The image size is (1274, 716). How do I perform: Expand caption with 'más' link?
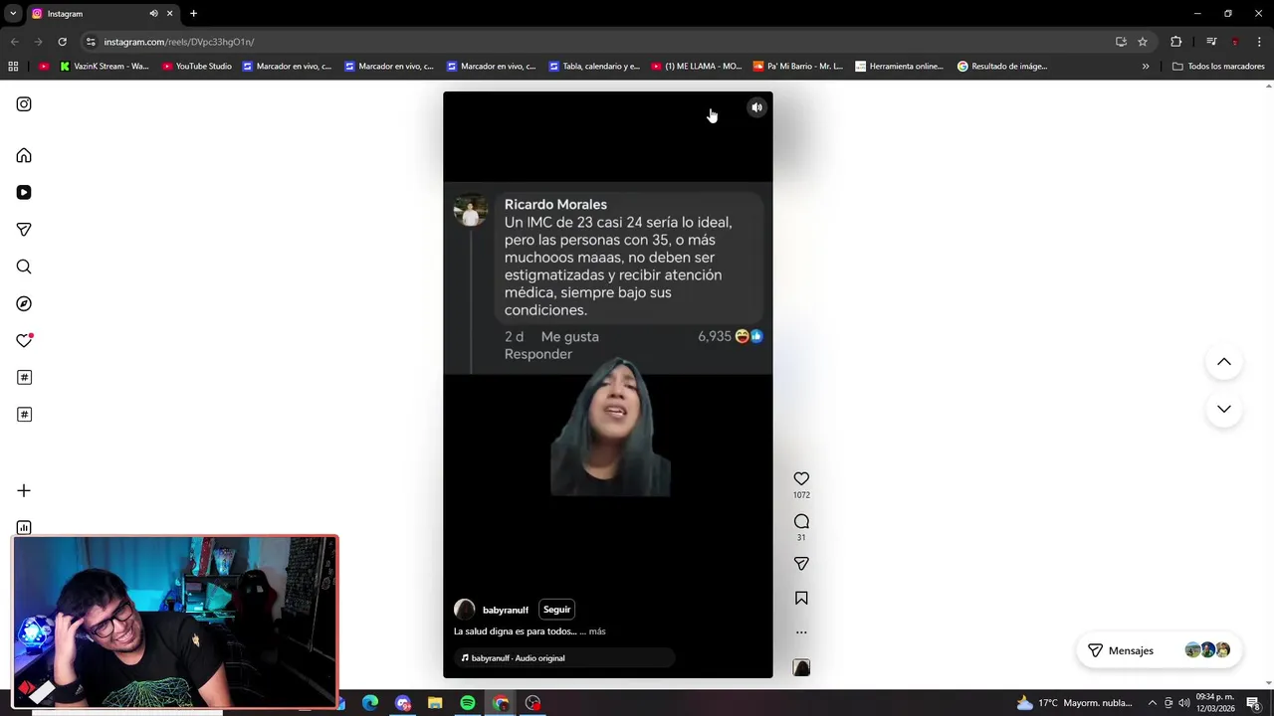click(596, 631)
